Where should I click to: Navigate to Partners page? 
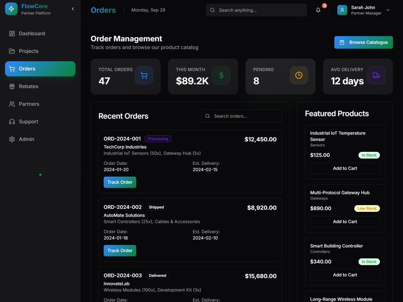point(40,104)
